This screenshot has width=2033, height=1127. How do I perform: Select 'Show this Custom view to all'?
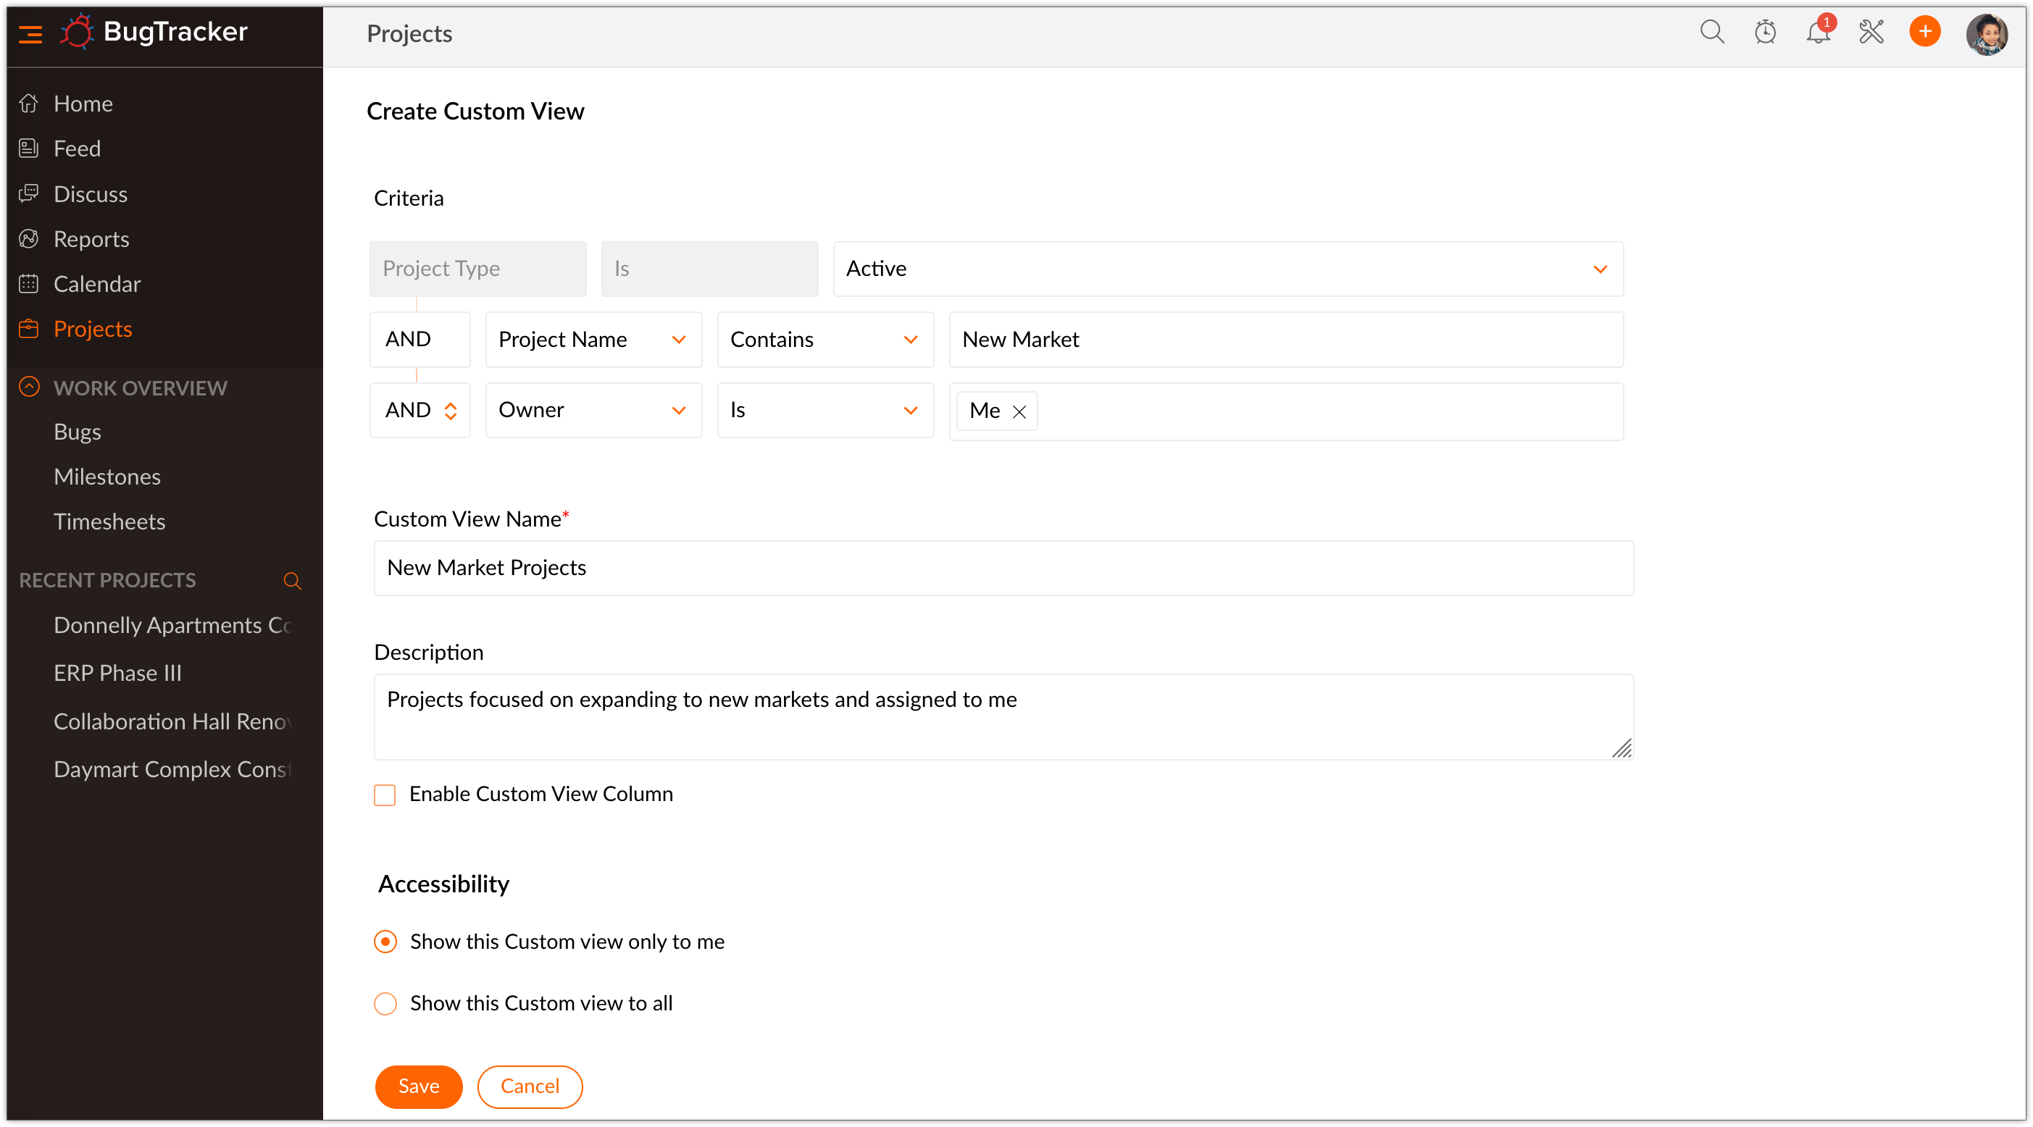pyautogui.click(x=385, y=1003)
